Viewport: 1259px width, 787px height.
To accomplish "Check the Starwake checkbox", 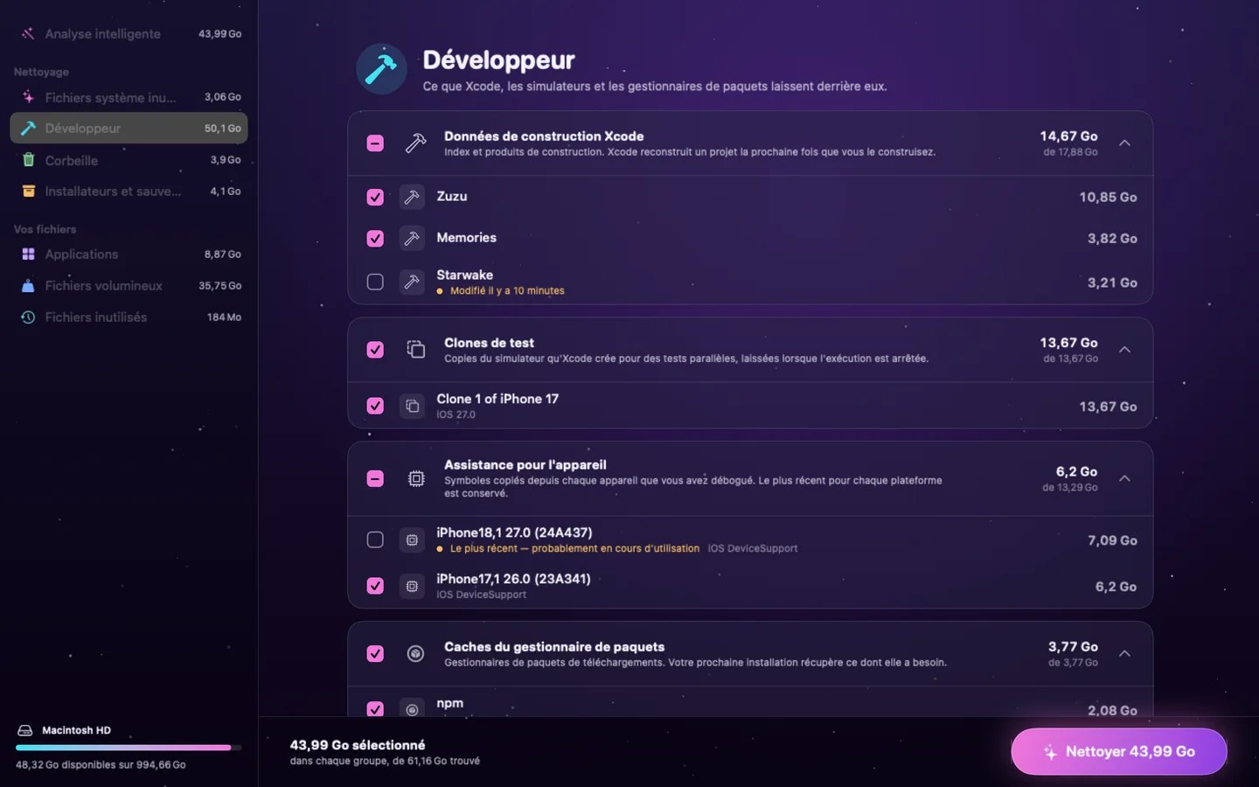I will coord(375,282).
